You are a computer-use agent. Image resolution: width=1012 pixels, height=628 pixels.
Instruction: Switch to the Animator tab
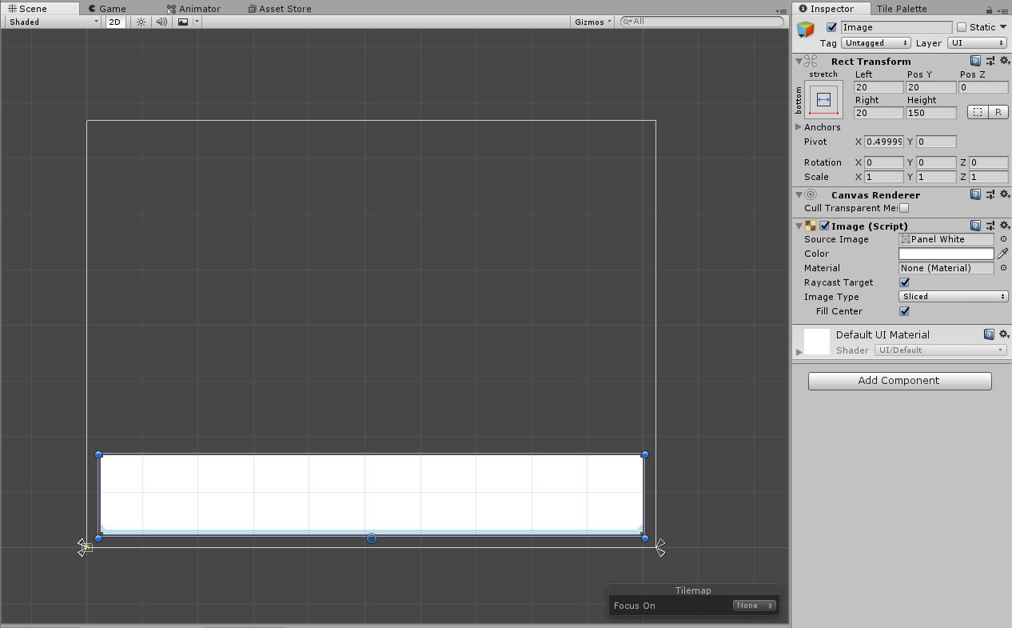(x=193, y=9)
